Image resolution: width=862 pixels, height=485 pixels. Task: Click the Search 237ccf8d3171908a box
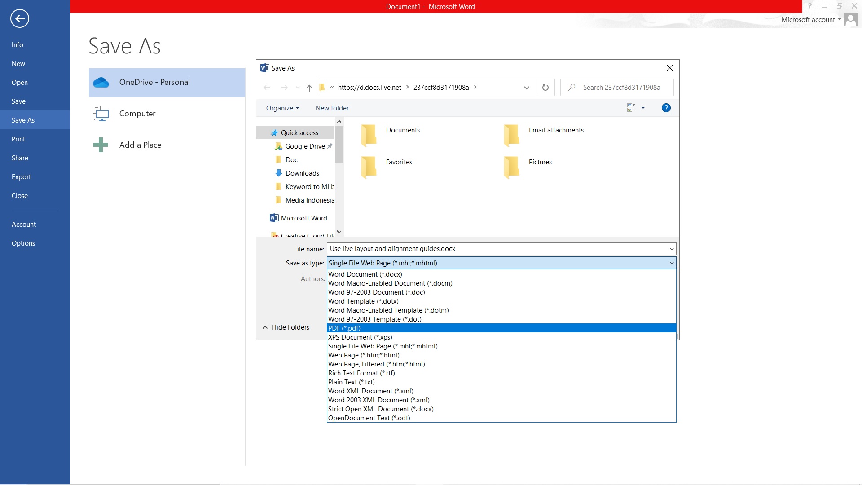617,88
